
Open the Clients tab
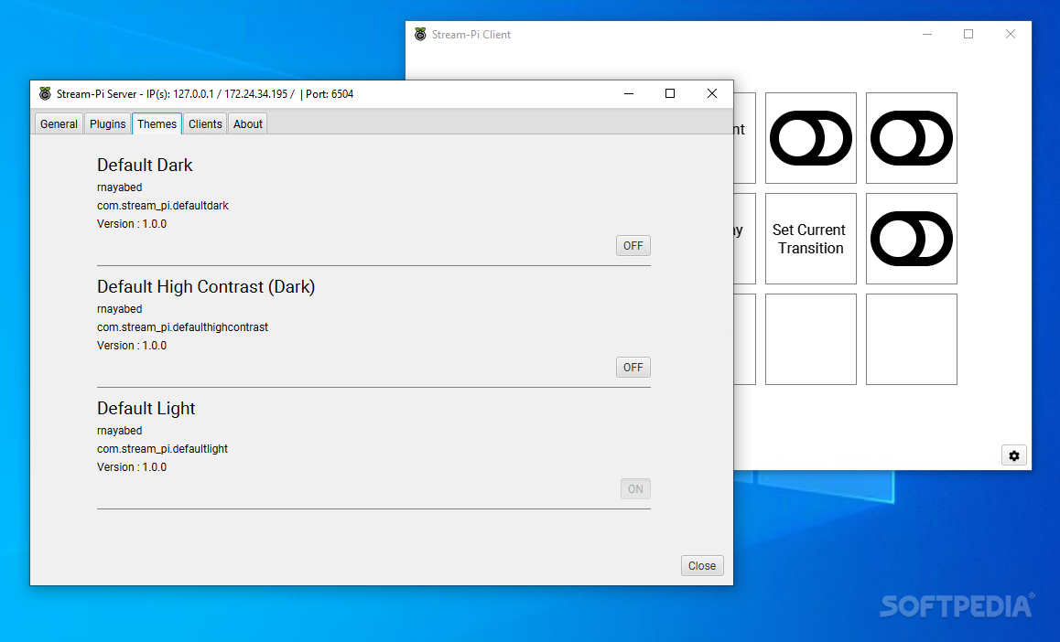click(x=205, y=124)
